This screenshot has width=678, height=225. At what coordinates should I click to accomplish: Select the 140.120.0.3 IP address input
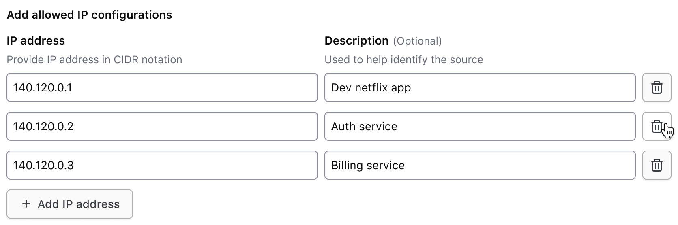[x=162, y=165]
